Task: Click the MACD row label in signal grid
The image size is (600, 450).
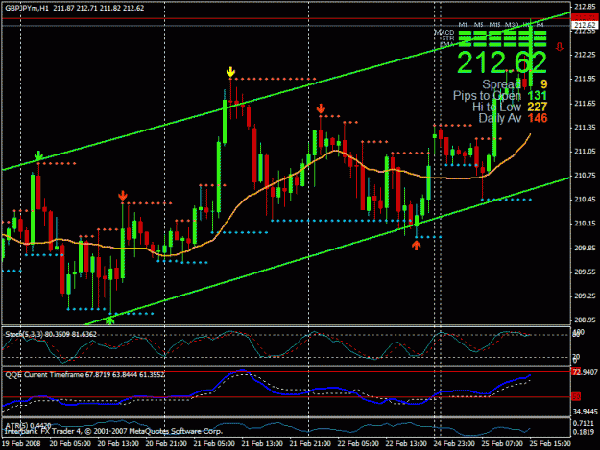Action: [x=444, y=33]
